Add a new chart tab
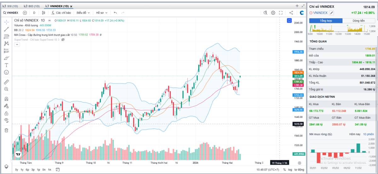The width and height of the screenshot is (378, 174). [297, 6]
